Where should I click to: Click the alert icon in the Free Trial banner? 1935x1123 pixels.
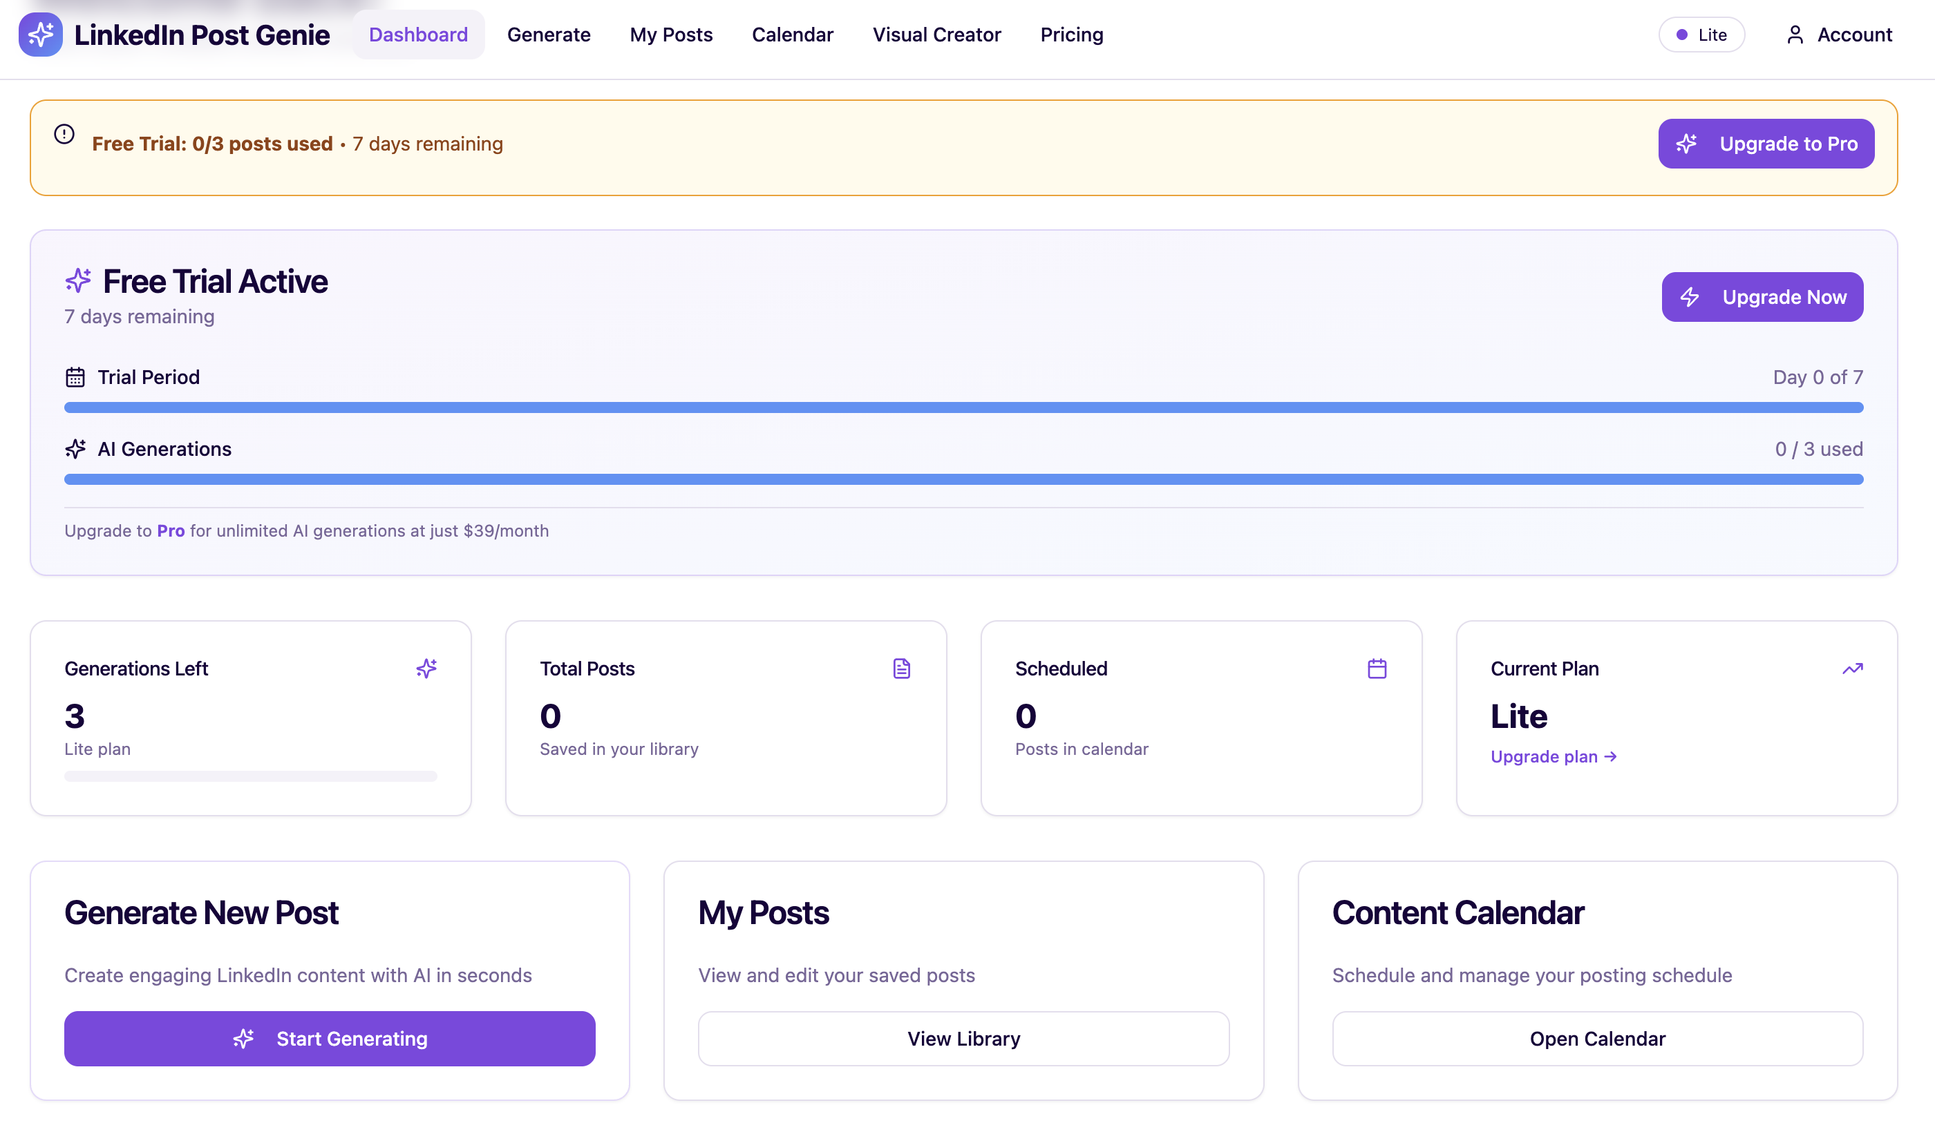point(64,133)
